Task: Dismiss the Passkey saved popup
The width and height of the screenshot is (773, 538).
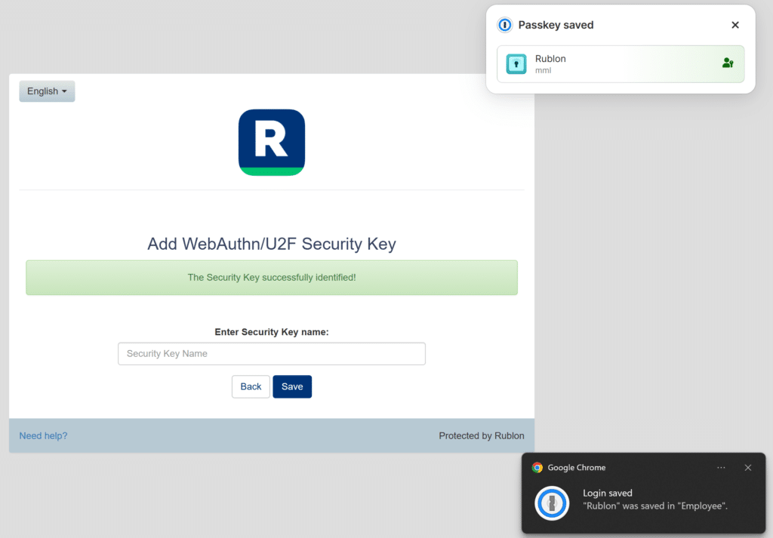Action: coord(735,25)
